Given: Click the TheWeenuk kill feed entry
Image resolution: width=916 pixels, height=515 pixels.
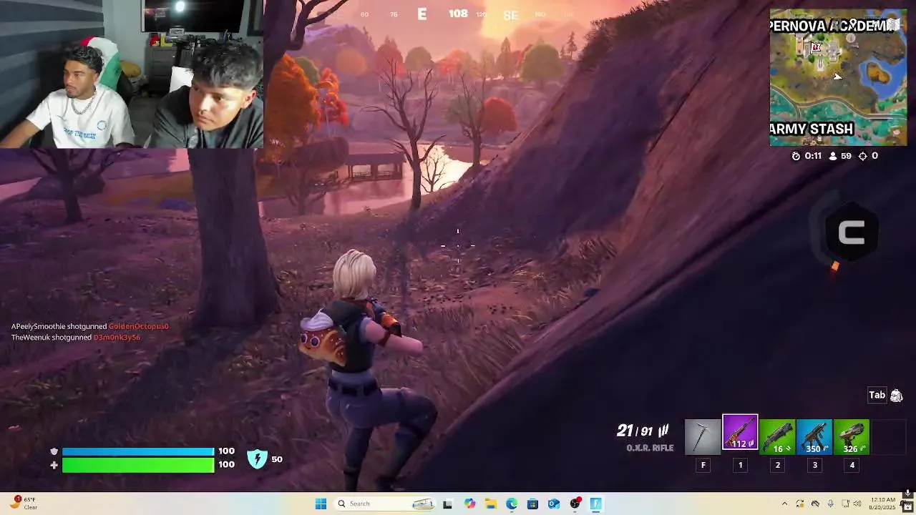Looking at the screenshot, I should pyautogui.click(x=76, y=337).
